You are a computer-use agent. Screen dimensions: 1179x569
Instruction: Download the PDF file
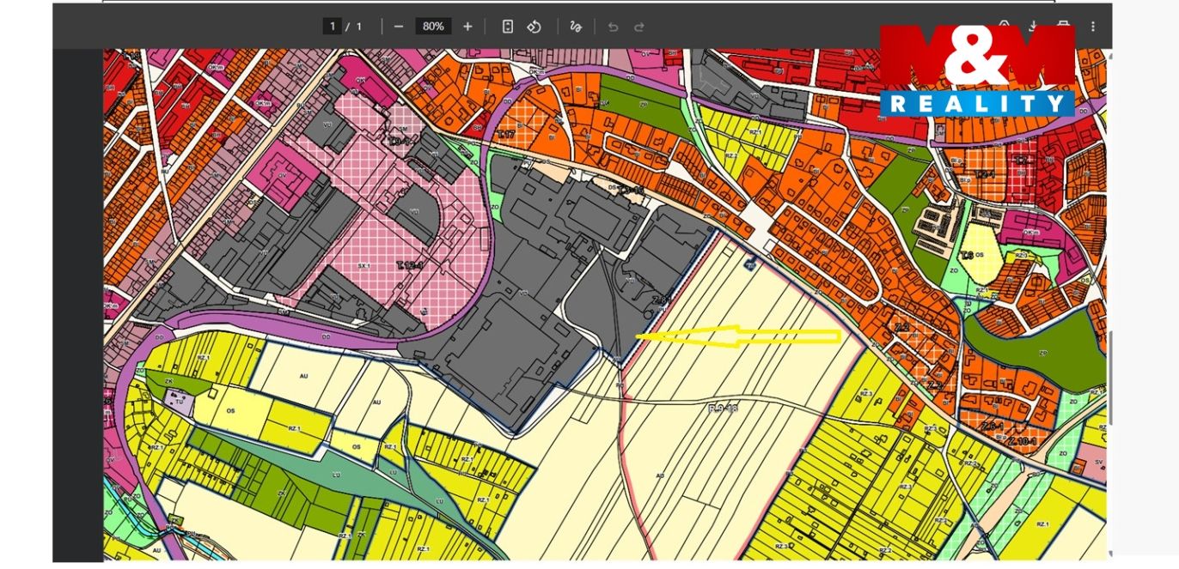pyautogui.click(x=1034, y=26)
